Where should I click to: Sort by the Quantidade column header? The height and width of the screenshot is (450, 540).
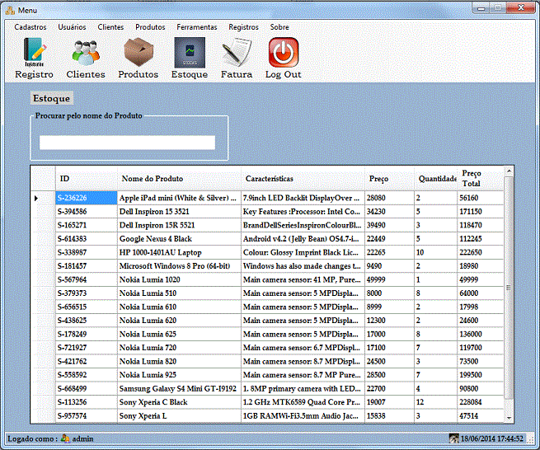[436, 178]
